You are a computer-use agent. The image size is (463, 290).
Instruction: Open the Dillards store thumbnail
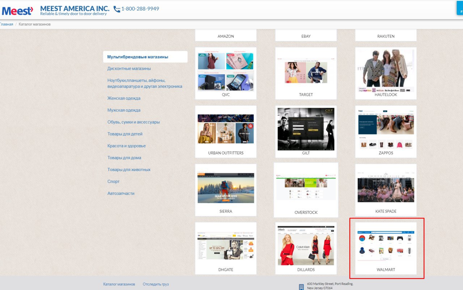click(x=306, y=245)
